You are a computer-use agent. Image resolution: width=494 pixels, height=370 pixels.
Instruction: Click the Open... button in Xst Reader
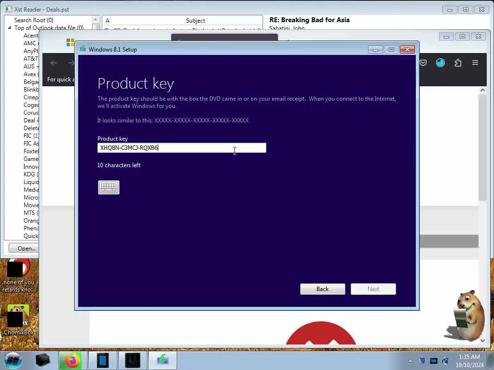coord(24,248)
